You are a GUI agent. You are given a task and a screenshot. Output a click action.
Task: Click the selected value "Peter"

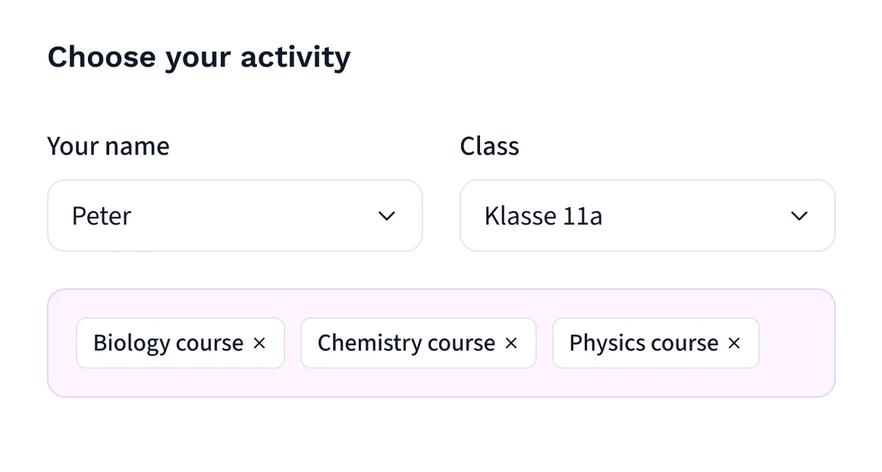[x=102, y=216]
